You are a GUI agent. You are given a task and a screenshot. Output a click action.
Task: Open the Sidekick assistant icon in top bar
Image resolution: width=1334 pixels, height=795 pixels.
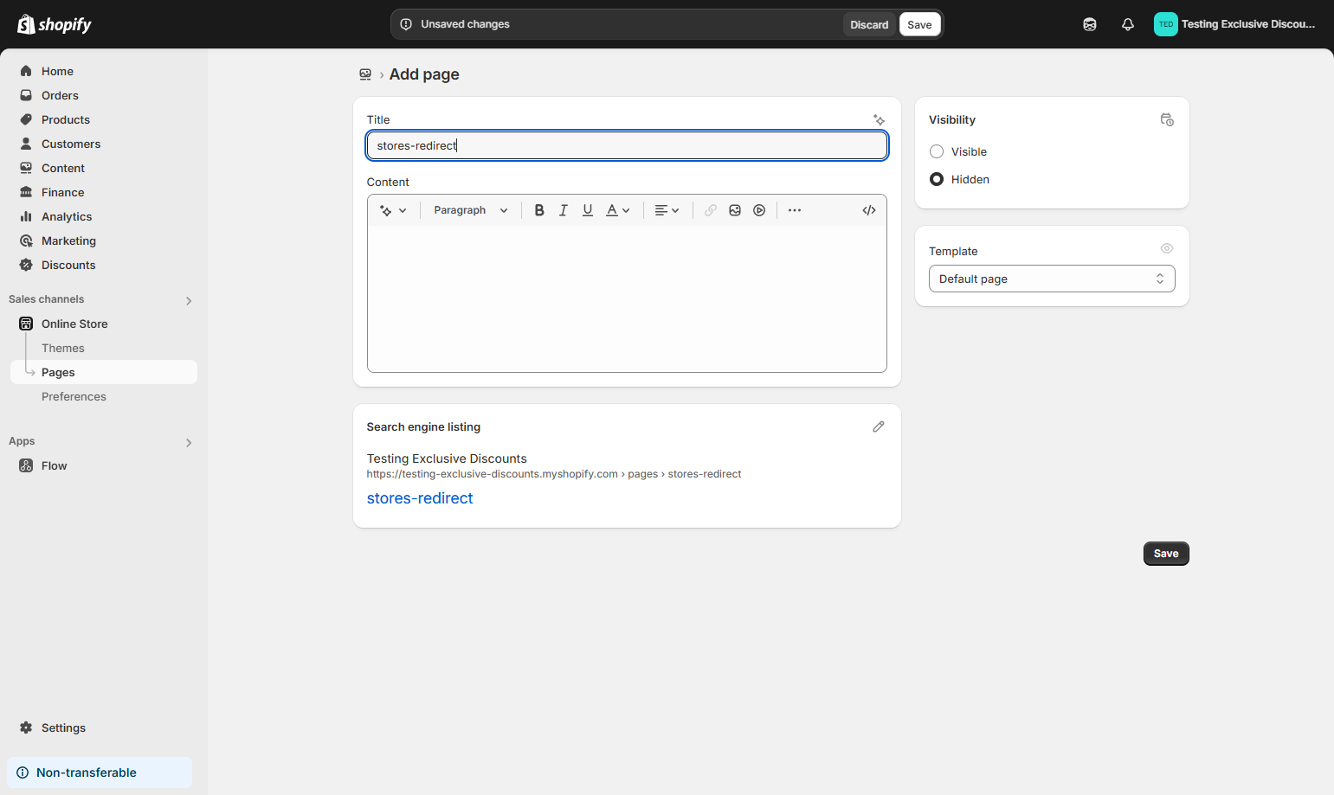[1090, 24]
